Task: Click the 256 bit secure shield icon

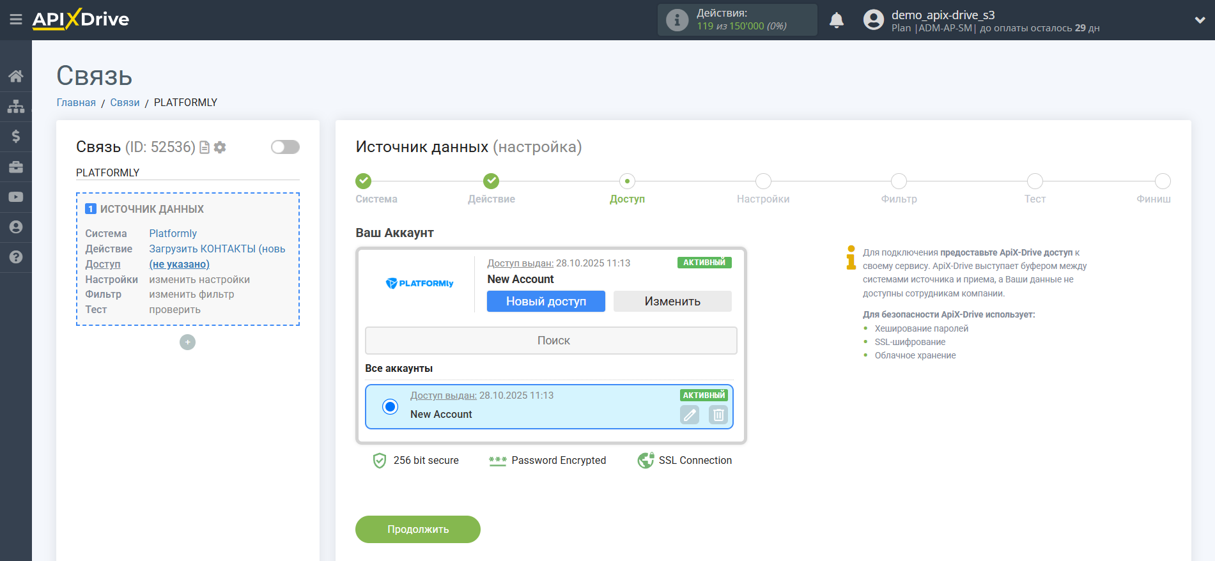Action: 380,461
